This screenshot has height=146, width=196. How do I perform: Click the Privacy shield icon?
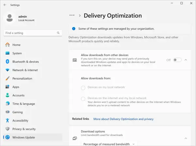pyautogui.click(x=8, y=129)
